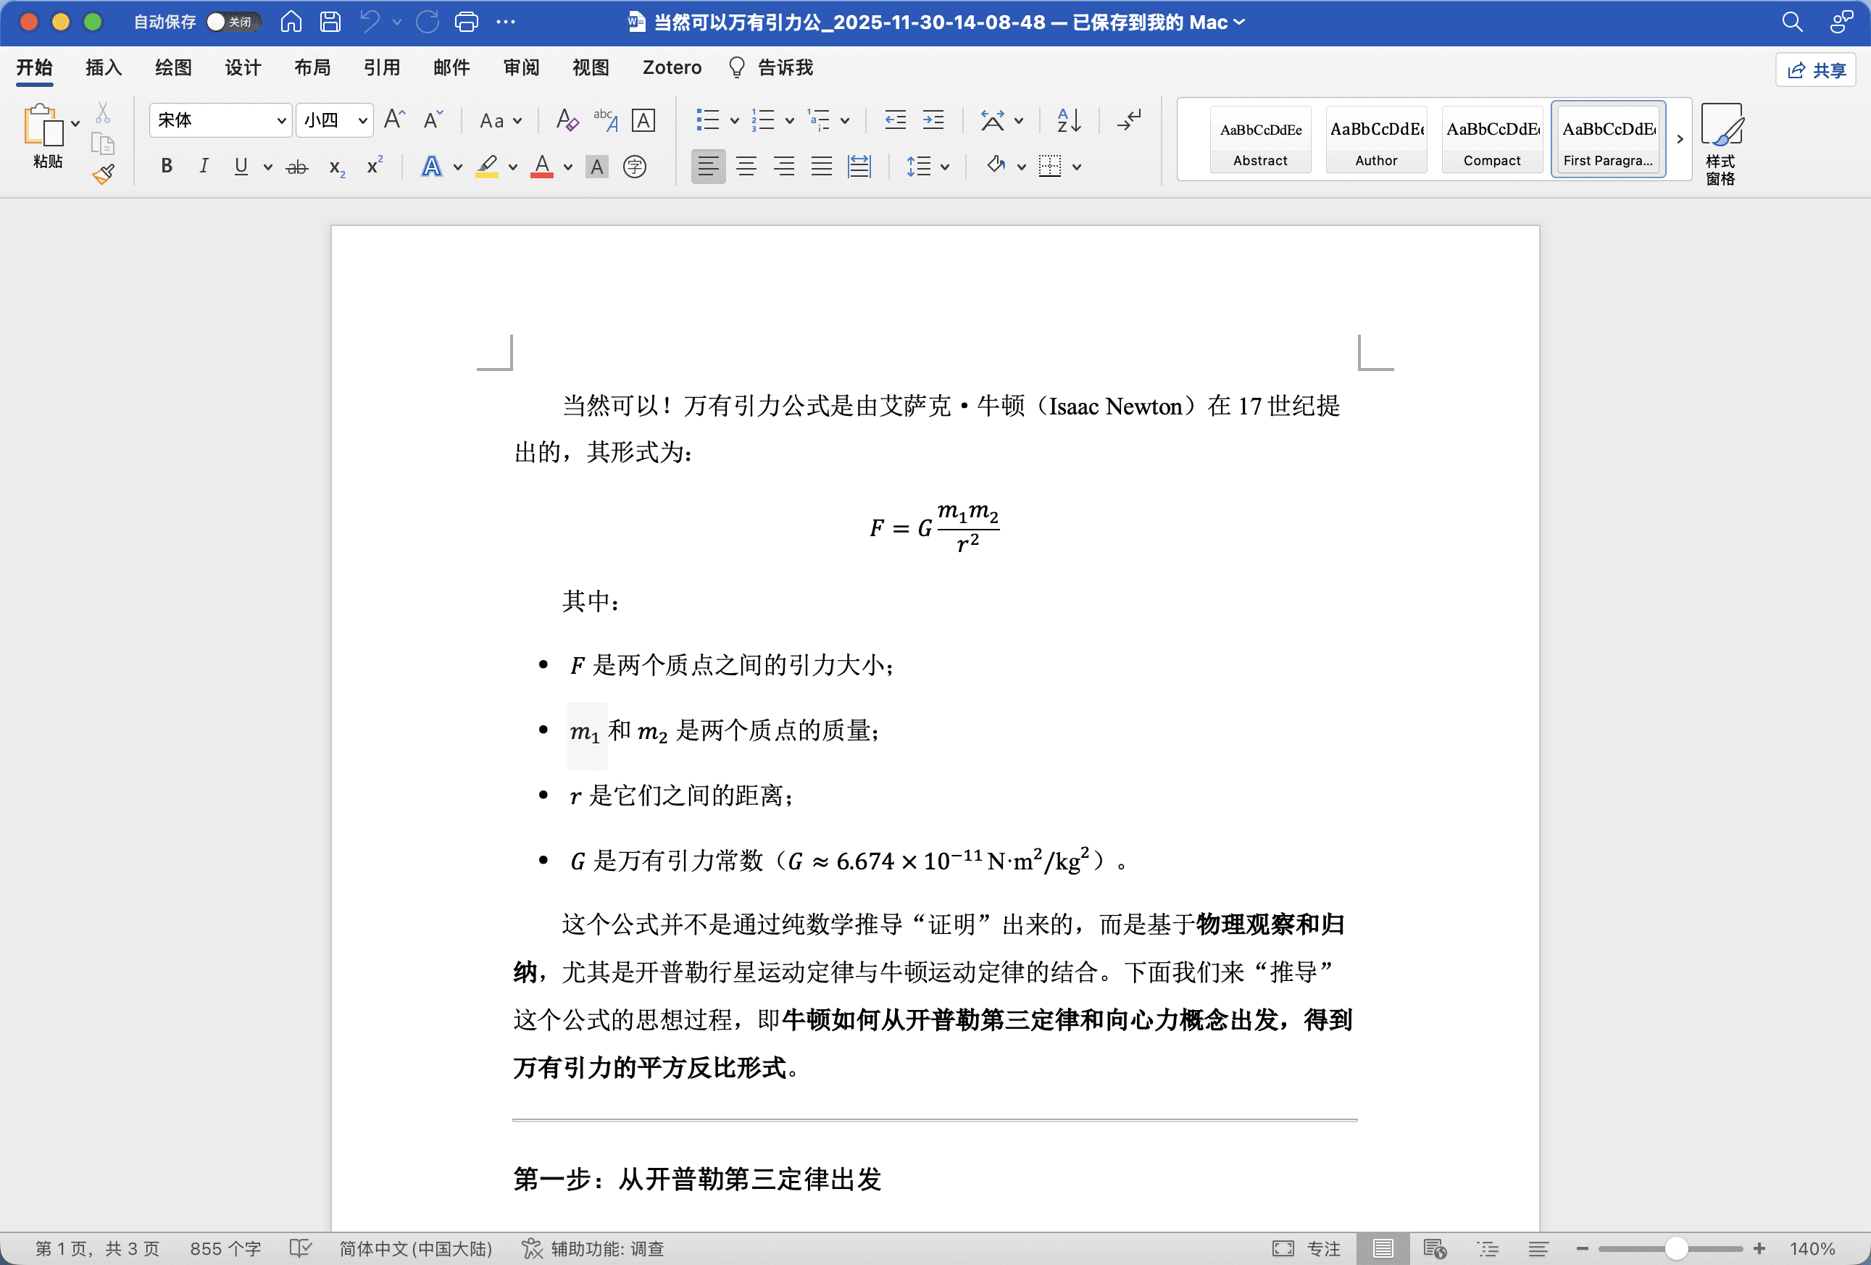
Task: Click the Strikethrough icon
Action: click(x=297, y=167)
